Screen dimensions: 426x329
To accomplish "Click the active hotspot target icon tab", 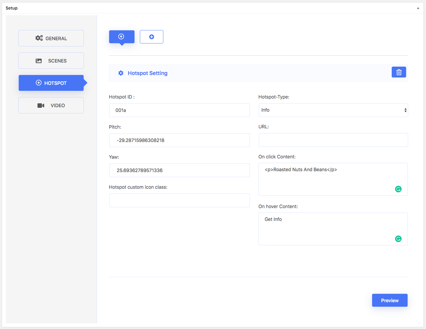I will coord(121,37).
